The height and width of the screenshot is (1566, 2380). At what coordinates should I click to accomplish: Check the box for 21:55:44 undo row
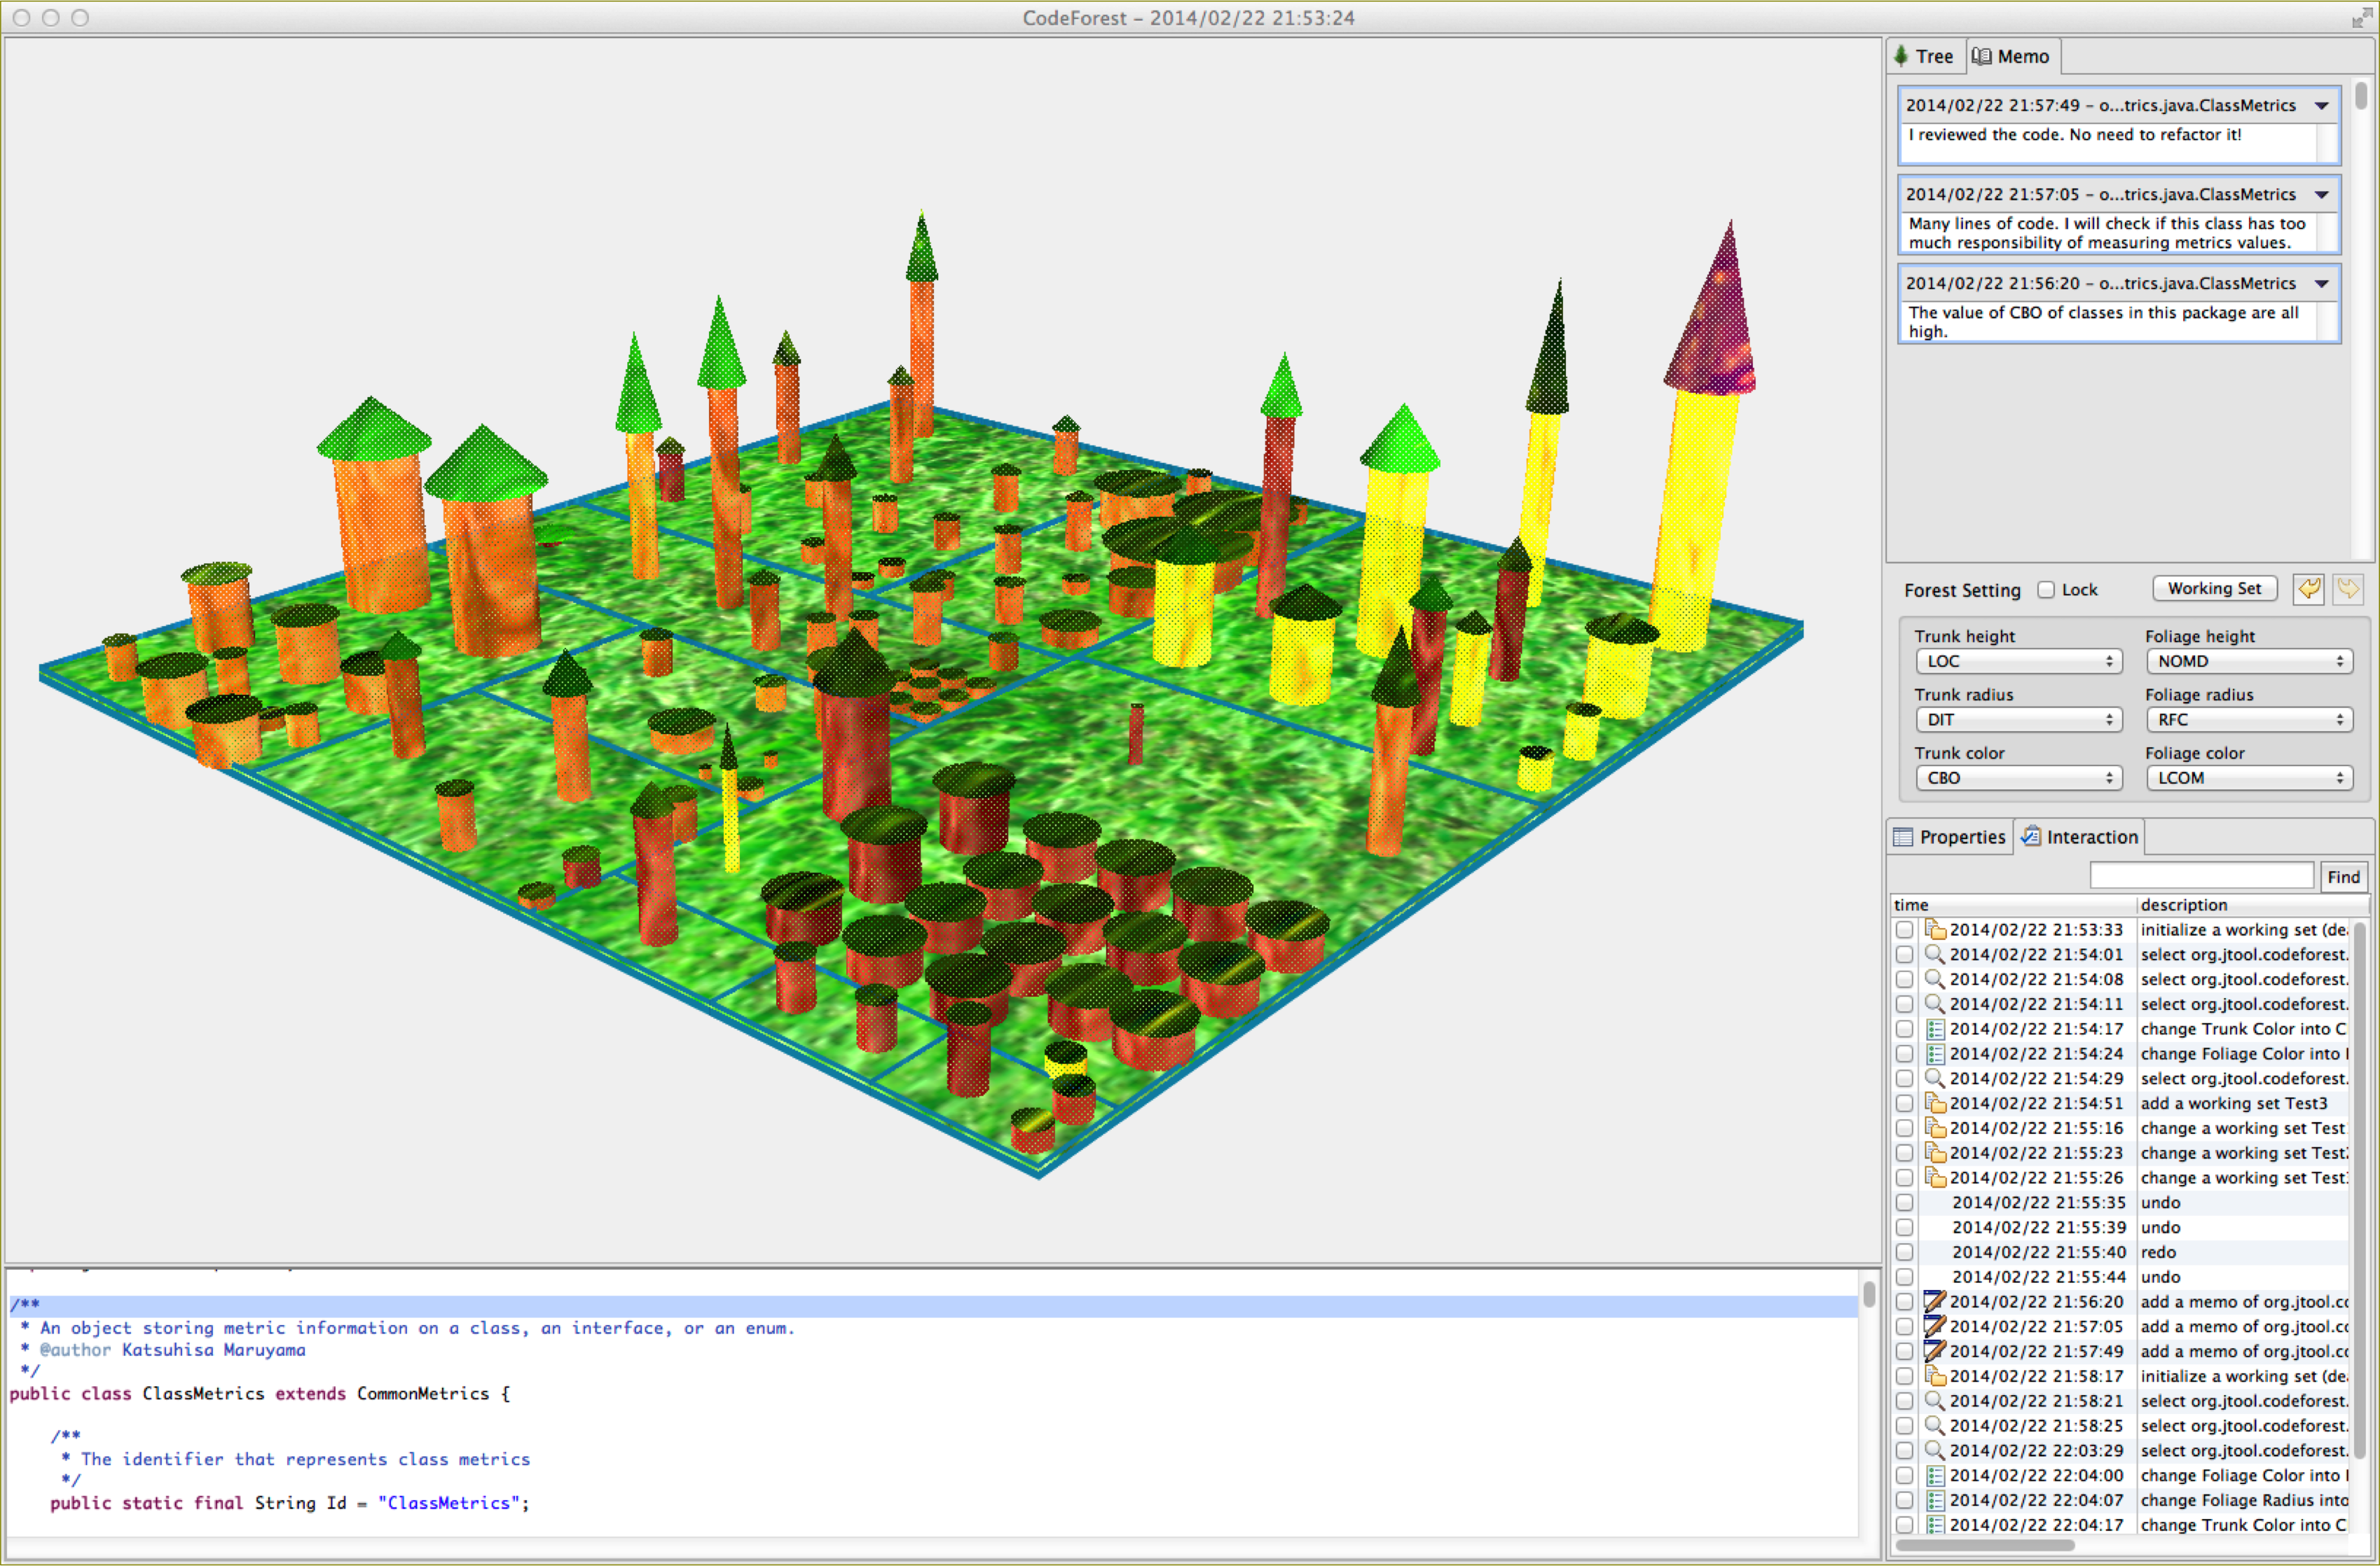pos(1904,1277)
